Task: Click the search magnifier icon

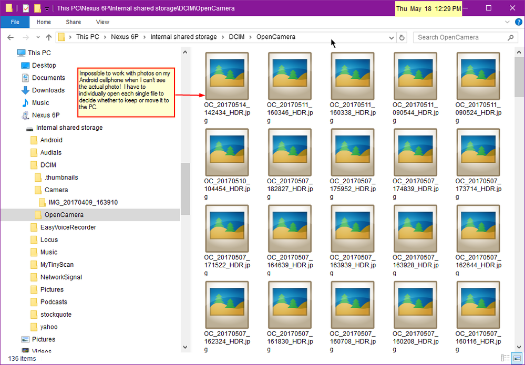Action: pyautogui.click(x=511, y=37)
